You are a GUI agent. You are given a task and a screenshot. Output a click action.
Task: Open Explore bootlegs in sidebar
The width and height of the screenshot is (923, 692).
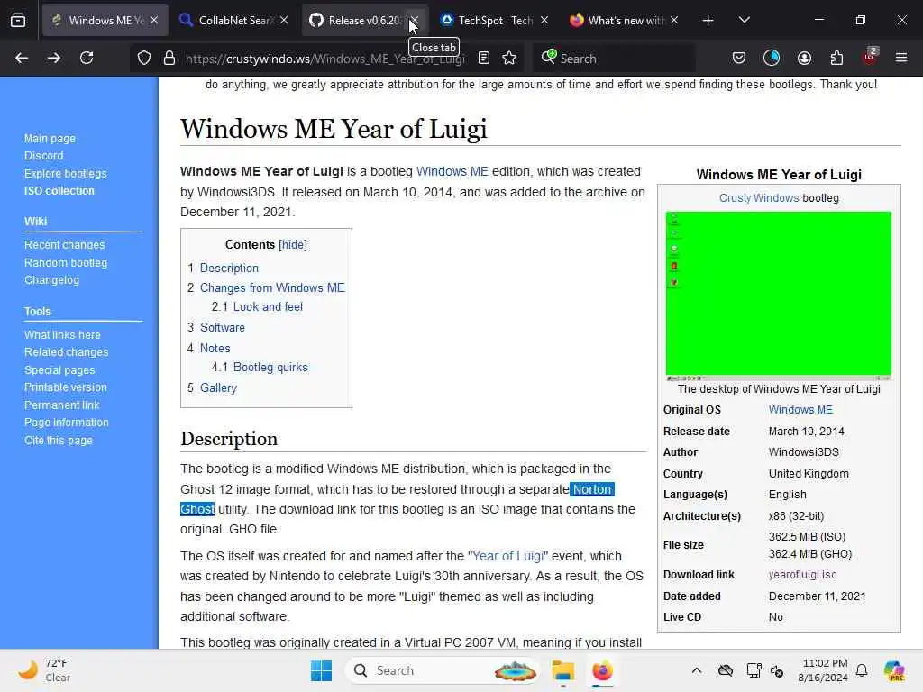pos(65,174)
